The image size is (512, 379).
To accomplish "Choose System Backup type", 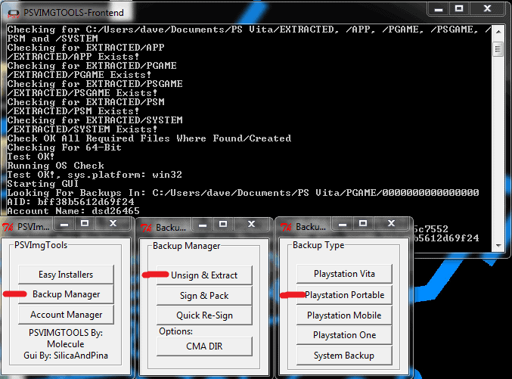I will pyautogui.click(x=344, y=356).
